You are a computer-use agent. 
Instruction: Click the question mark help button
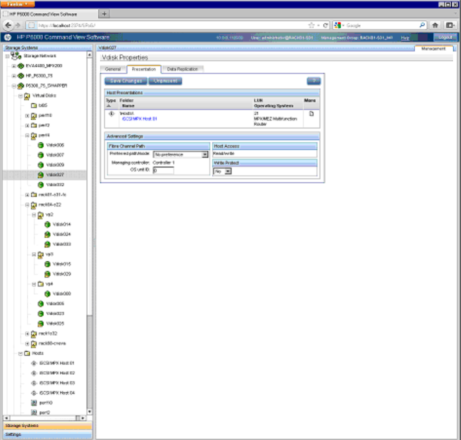pos(313,81)
